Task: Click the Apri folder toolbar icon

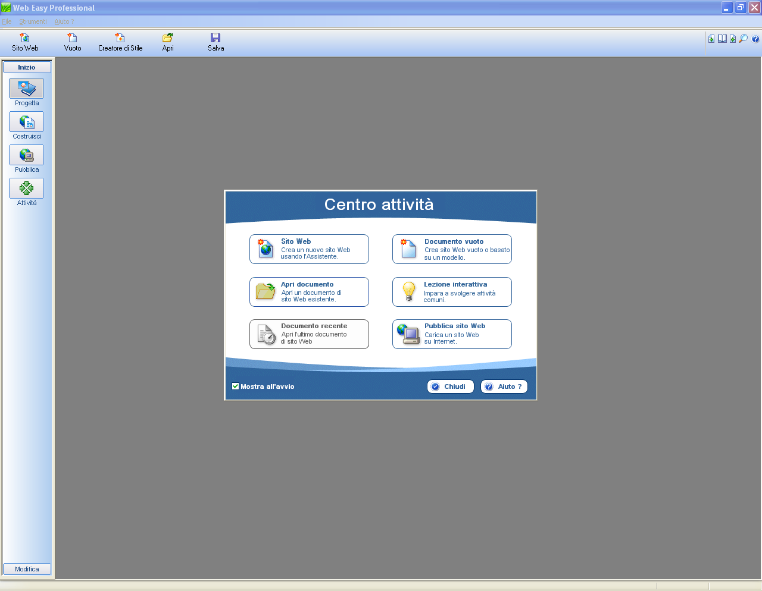Action: point(168,42)
